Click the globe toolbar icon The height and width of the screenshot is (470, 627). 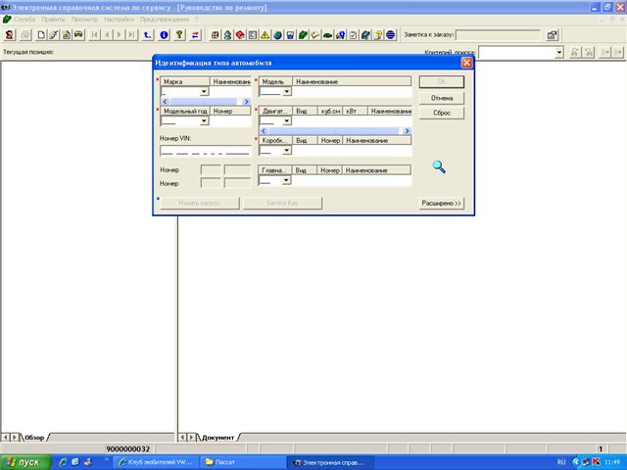click(277, 35)
